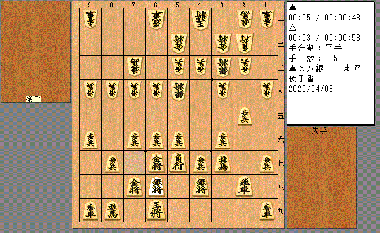Select gote's gold on 5二
Viewport: 380px width, 233px height.
(x=178, y=43)
